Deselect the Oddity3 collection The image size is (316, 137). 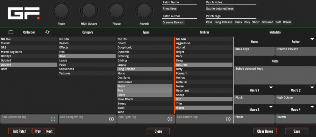coord(29,65)
